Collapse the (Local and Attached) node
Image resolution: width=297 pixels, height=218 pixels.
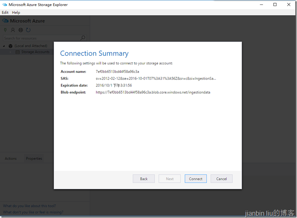tap(4, 46)
